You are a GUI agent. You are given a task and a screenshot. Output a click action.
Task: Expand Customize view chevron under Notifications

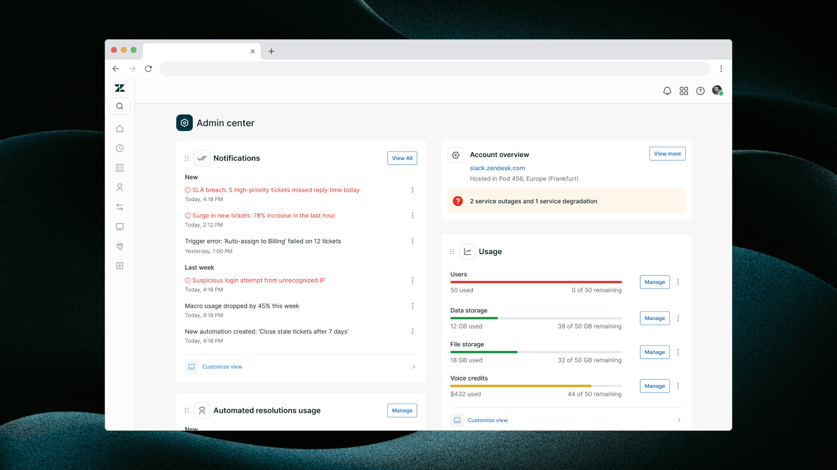pyautogui.click(x=413, y=367)
